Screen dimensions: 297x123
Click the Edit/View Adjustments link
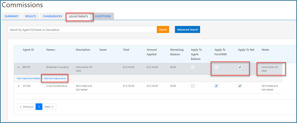click(x=55, y=78)
